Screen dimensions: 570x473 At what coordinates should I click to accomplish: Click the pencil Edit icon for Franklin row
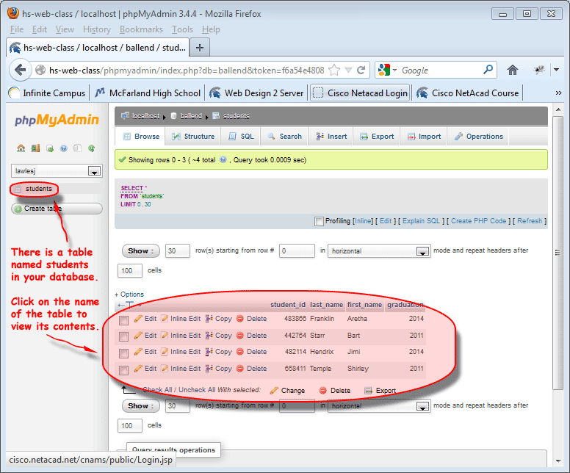pyautogui.click(x=138, y=319)
